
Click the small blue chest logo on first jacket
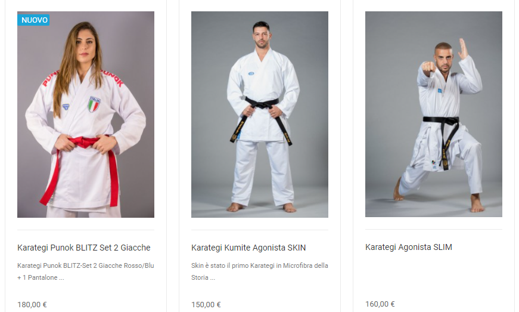coord(66,107)
